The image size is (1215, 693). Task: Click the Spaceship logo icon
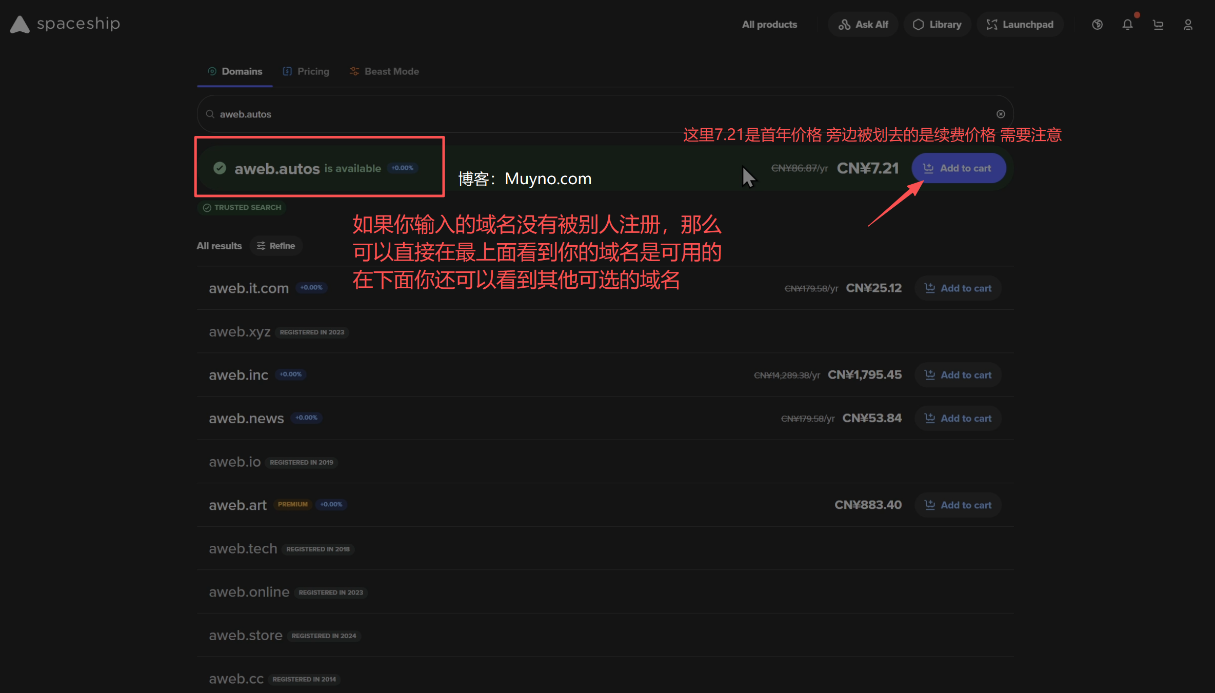(x=20, y=24)
